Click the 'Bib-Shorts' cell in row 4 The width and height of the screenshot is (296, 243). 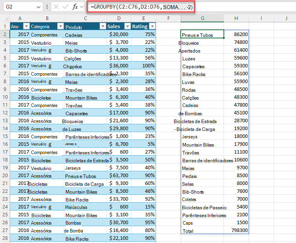tap(85, 50)
